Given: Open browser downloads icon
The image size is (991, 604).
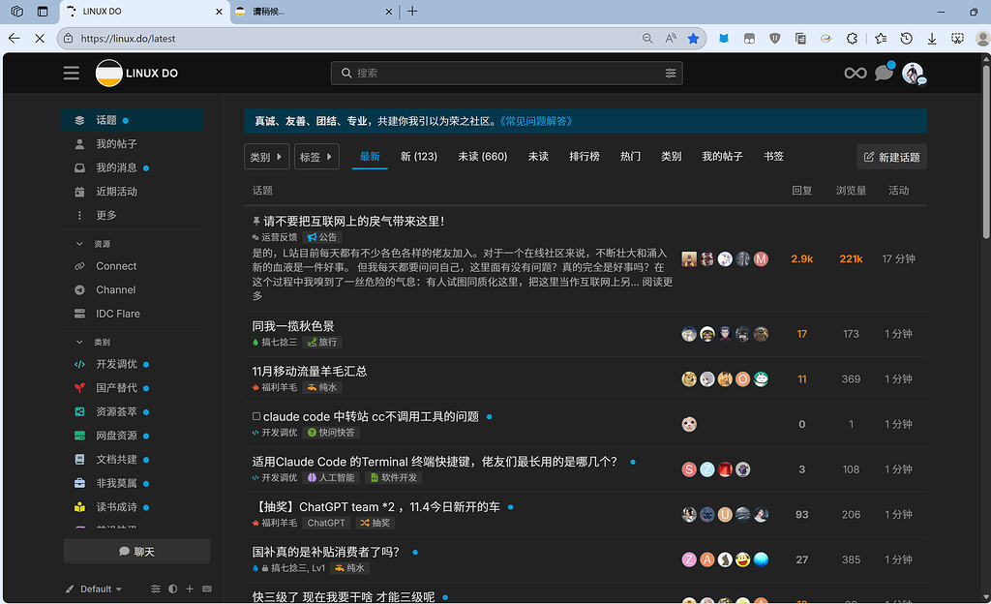Looking at the screenshot, I should click(x=932, y=39).
